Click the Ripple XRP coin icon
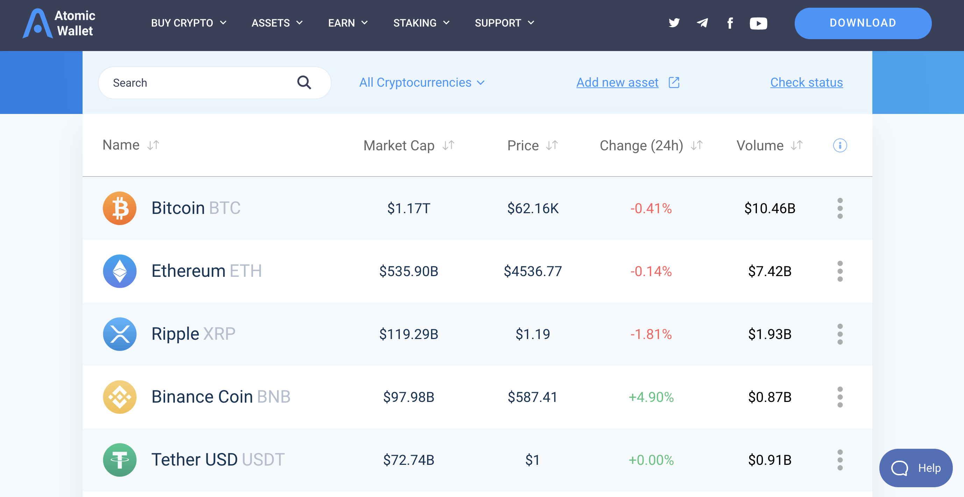Viewport: 964px width, 497px height. tap(119, 333)
